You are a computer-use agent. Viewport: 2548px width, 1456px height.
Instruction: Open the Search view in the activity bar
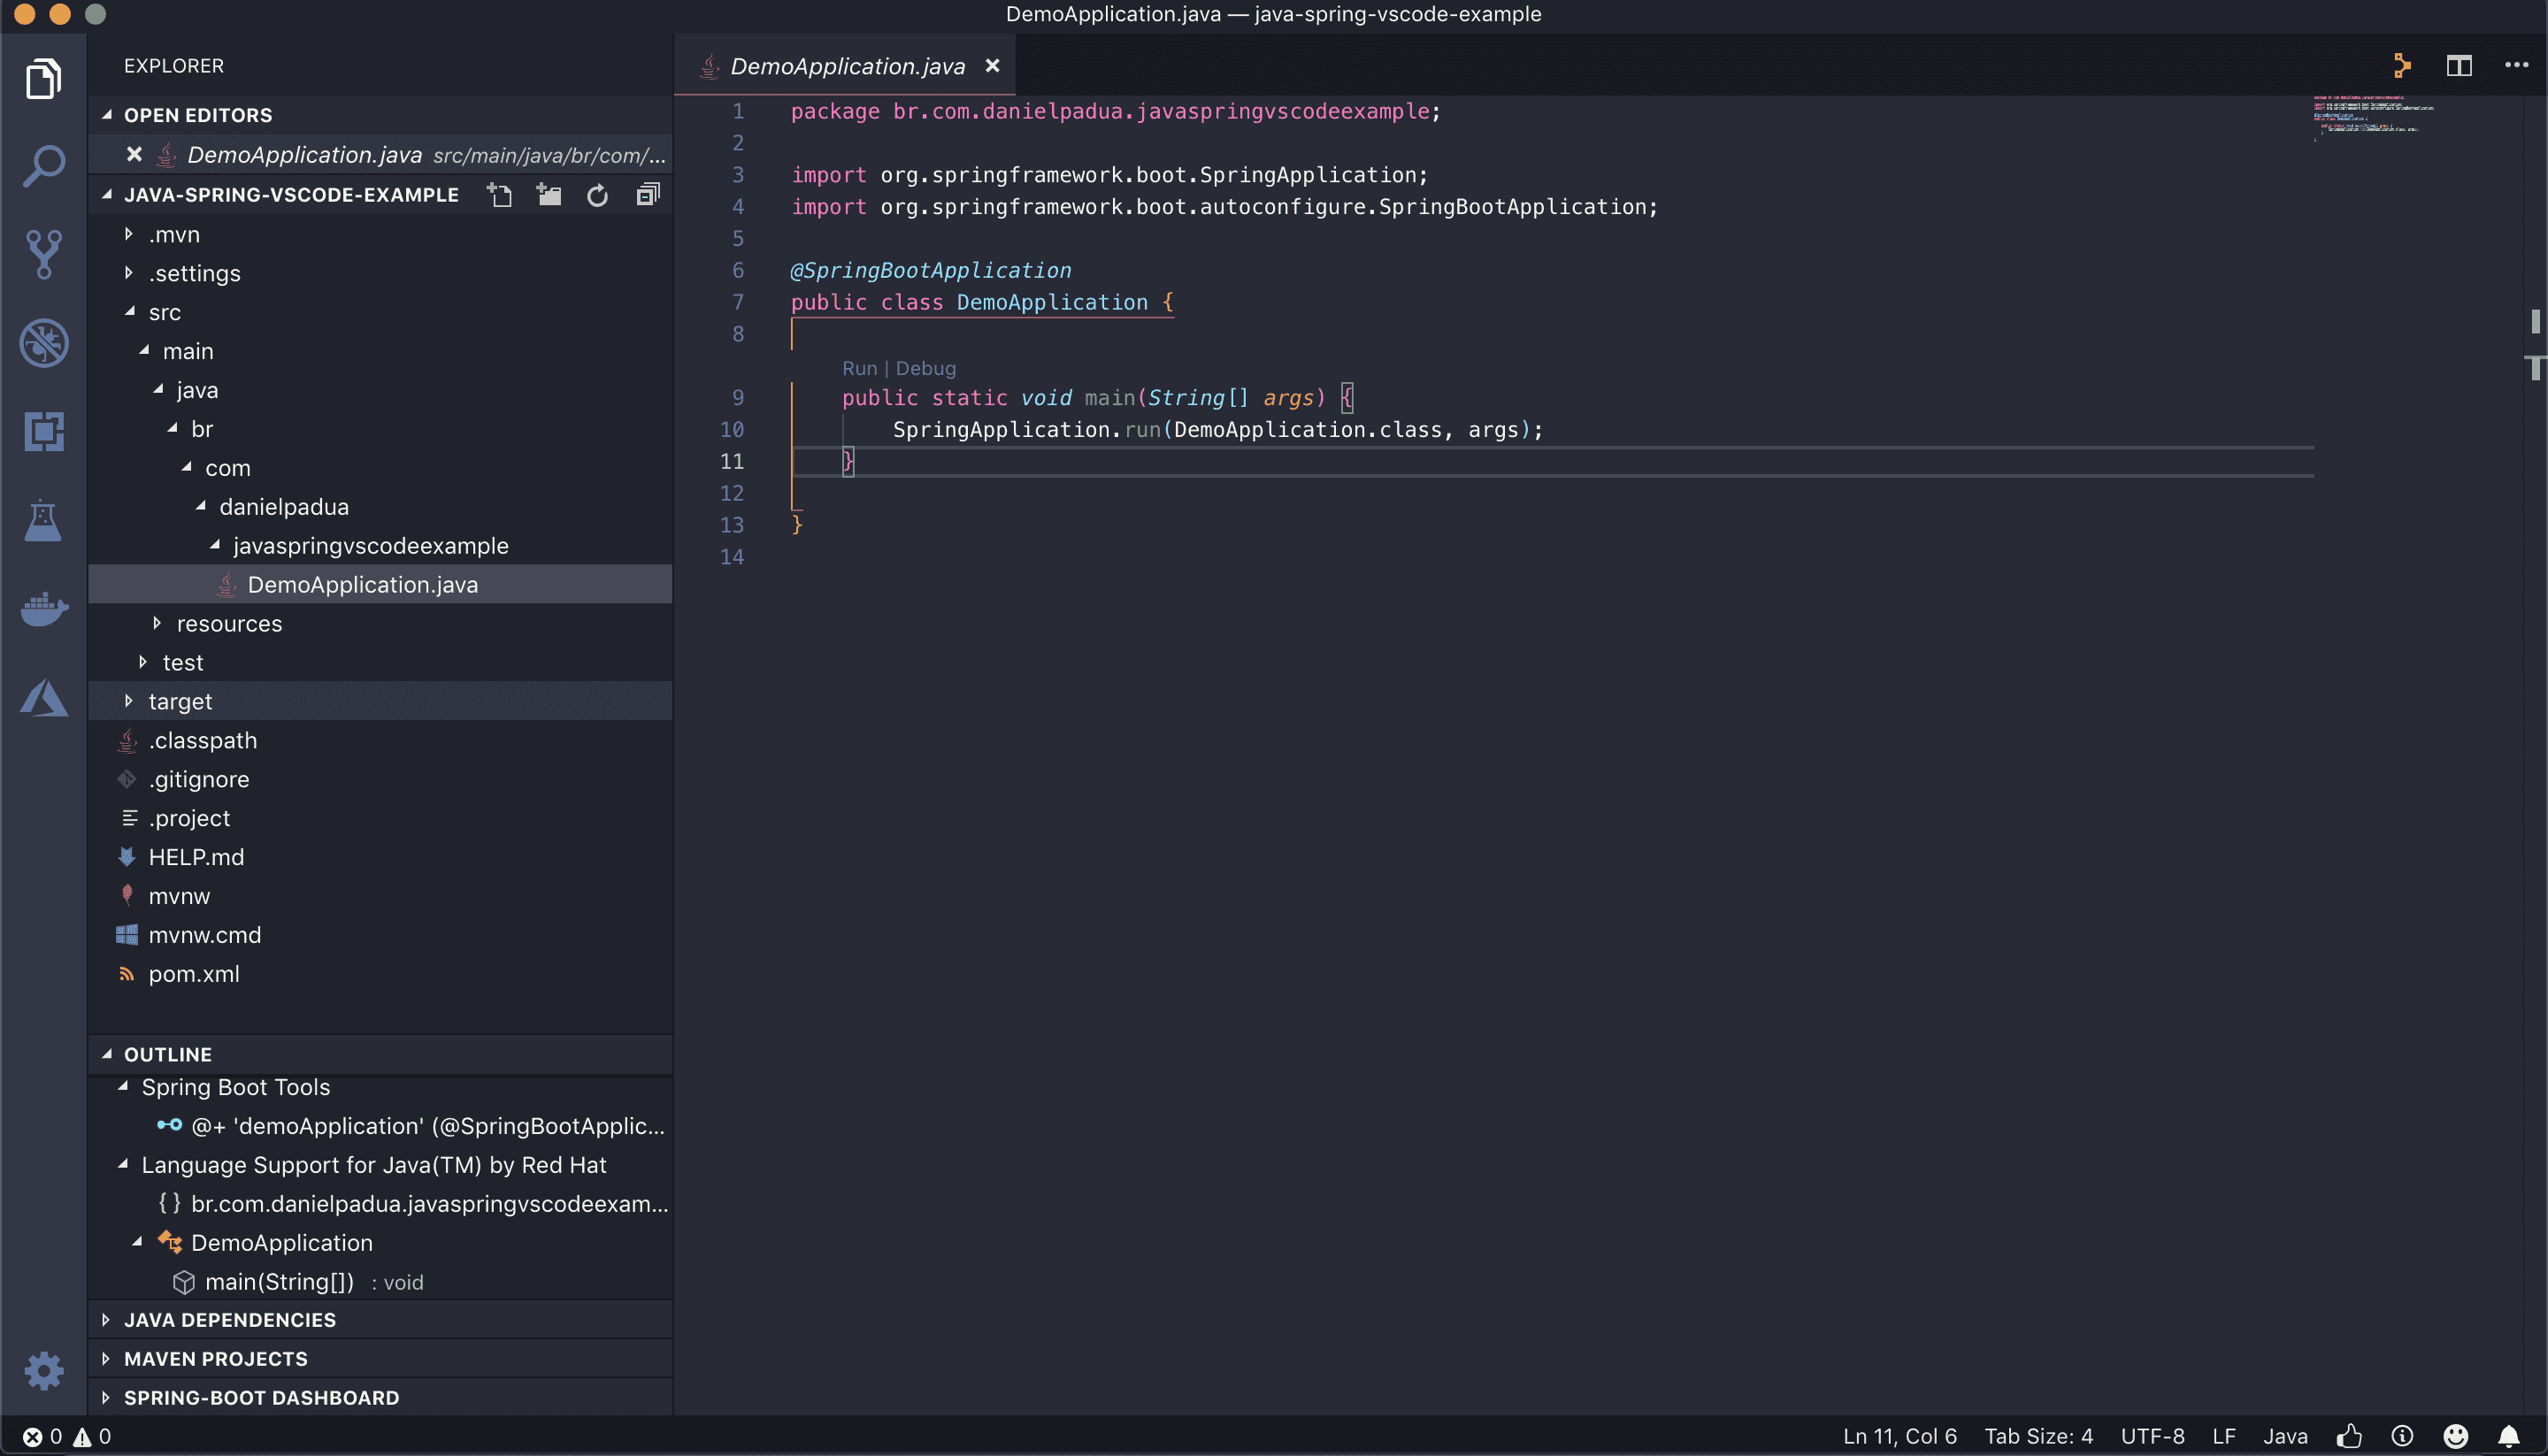coord(44,166)
